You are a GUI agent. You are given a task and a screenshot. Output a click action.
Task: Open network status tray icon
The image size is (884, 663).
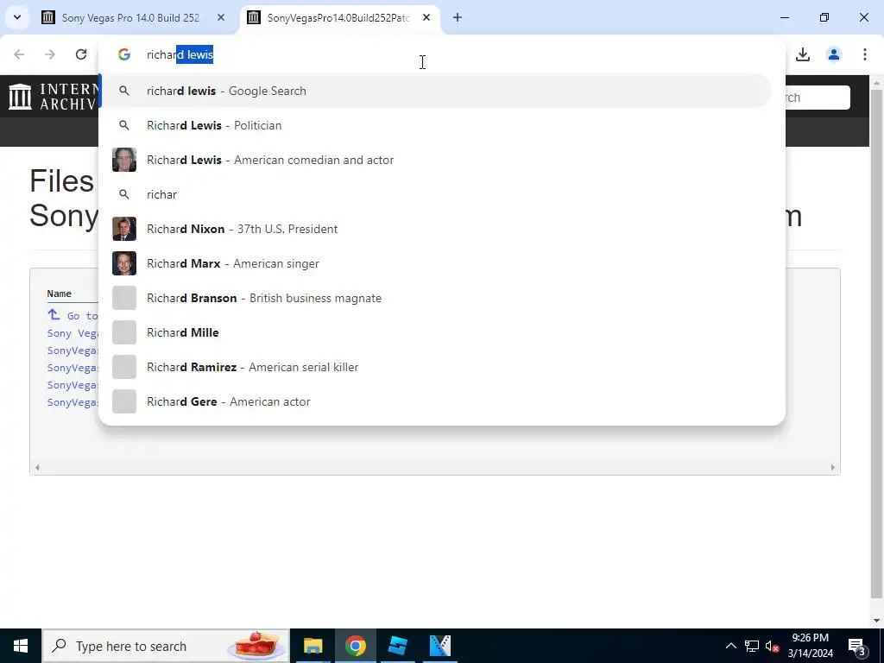(x=752, y=646)
